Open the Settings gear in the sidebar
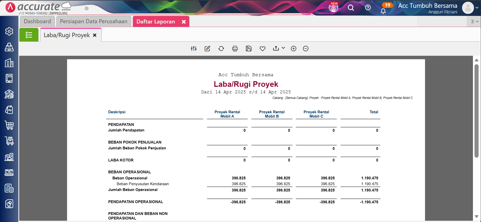 pyautogui.click(x=9, y=31)
